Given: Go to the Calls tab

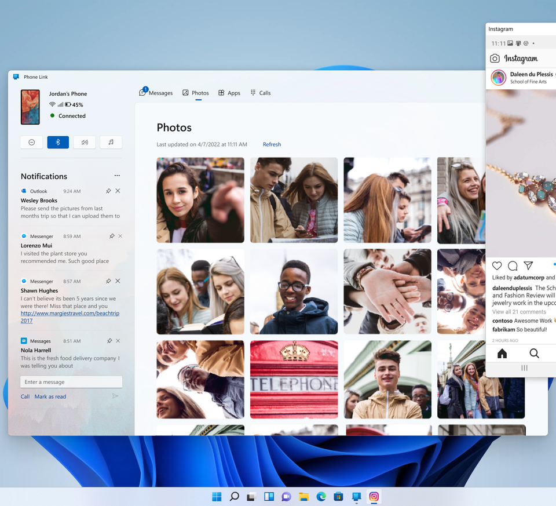Looking at the screenshot, I should (260, 93).
